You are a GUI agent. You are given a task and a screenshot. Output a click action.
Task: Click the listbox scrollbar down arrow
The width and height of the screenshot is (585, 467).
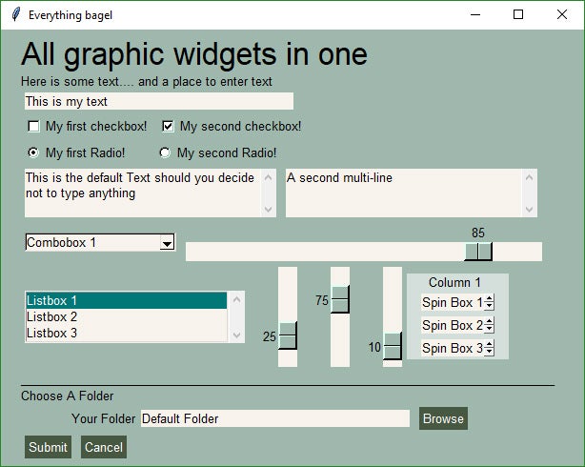point(236,335)
